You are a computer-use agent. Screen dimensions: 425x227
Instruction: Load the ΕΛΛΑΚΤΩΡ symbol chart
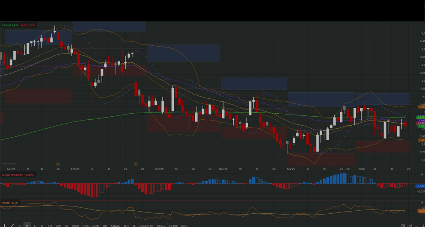click(146, 226)
